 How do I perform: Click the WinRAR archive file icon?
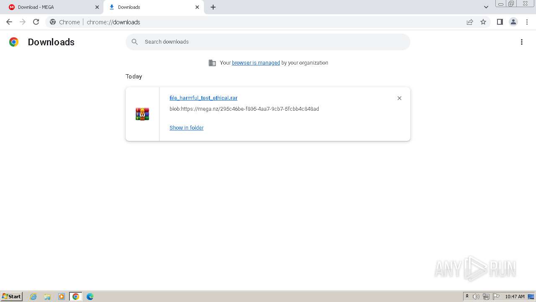(142, 114)
